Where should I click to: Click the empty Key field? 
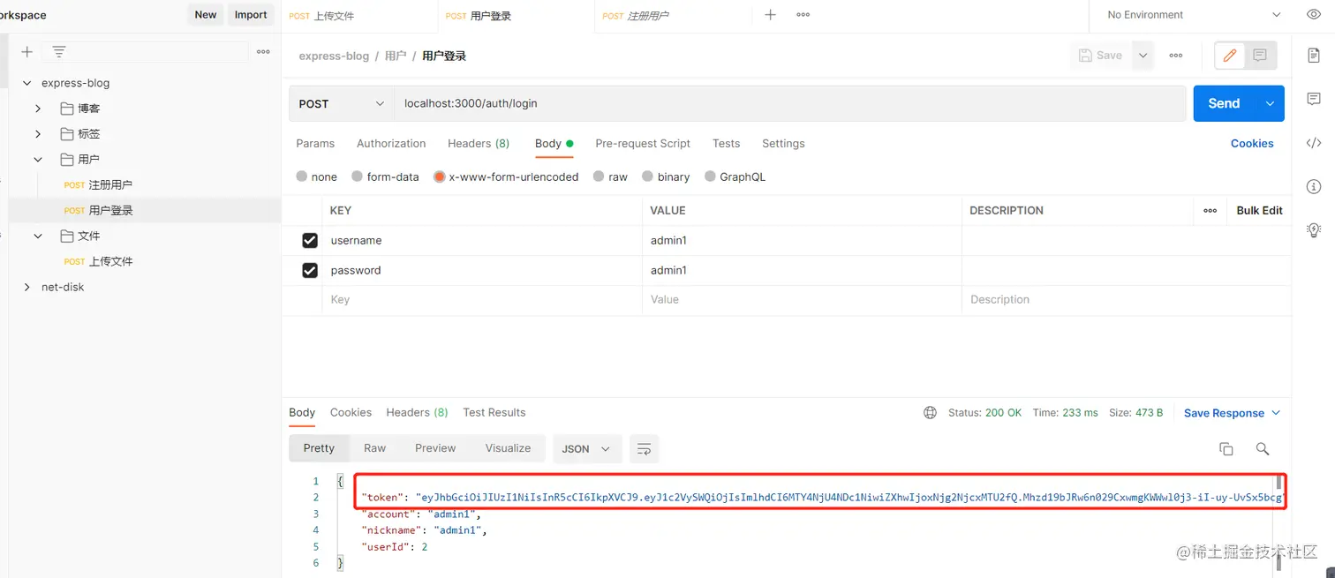[482, 299]
